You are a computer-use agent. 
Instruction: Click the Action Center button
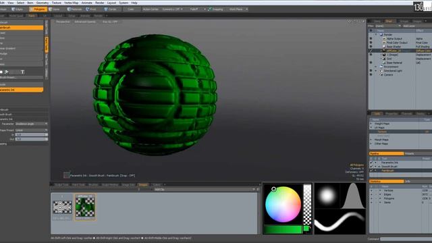point(151,9)
